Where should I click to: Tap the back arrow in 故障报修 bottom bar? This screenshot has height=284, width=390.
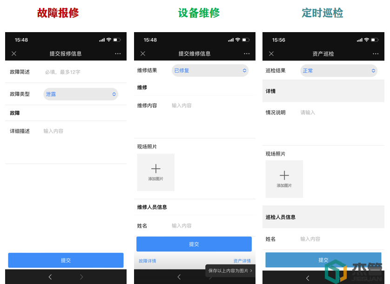pos(50,277)
